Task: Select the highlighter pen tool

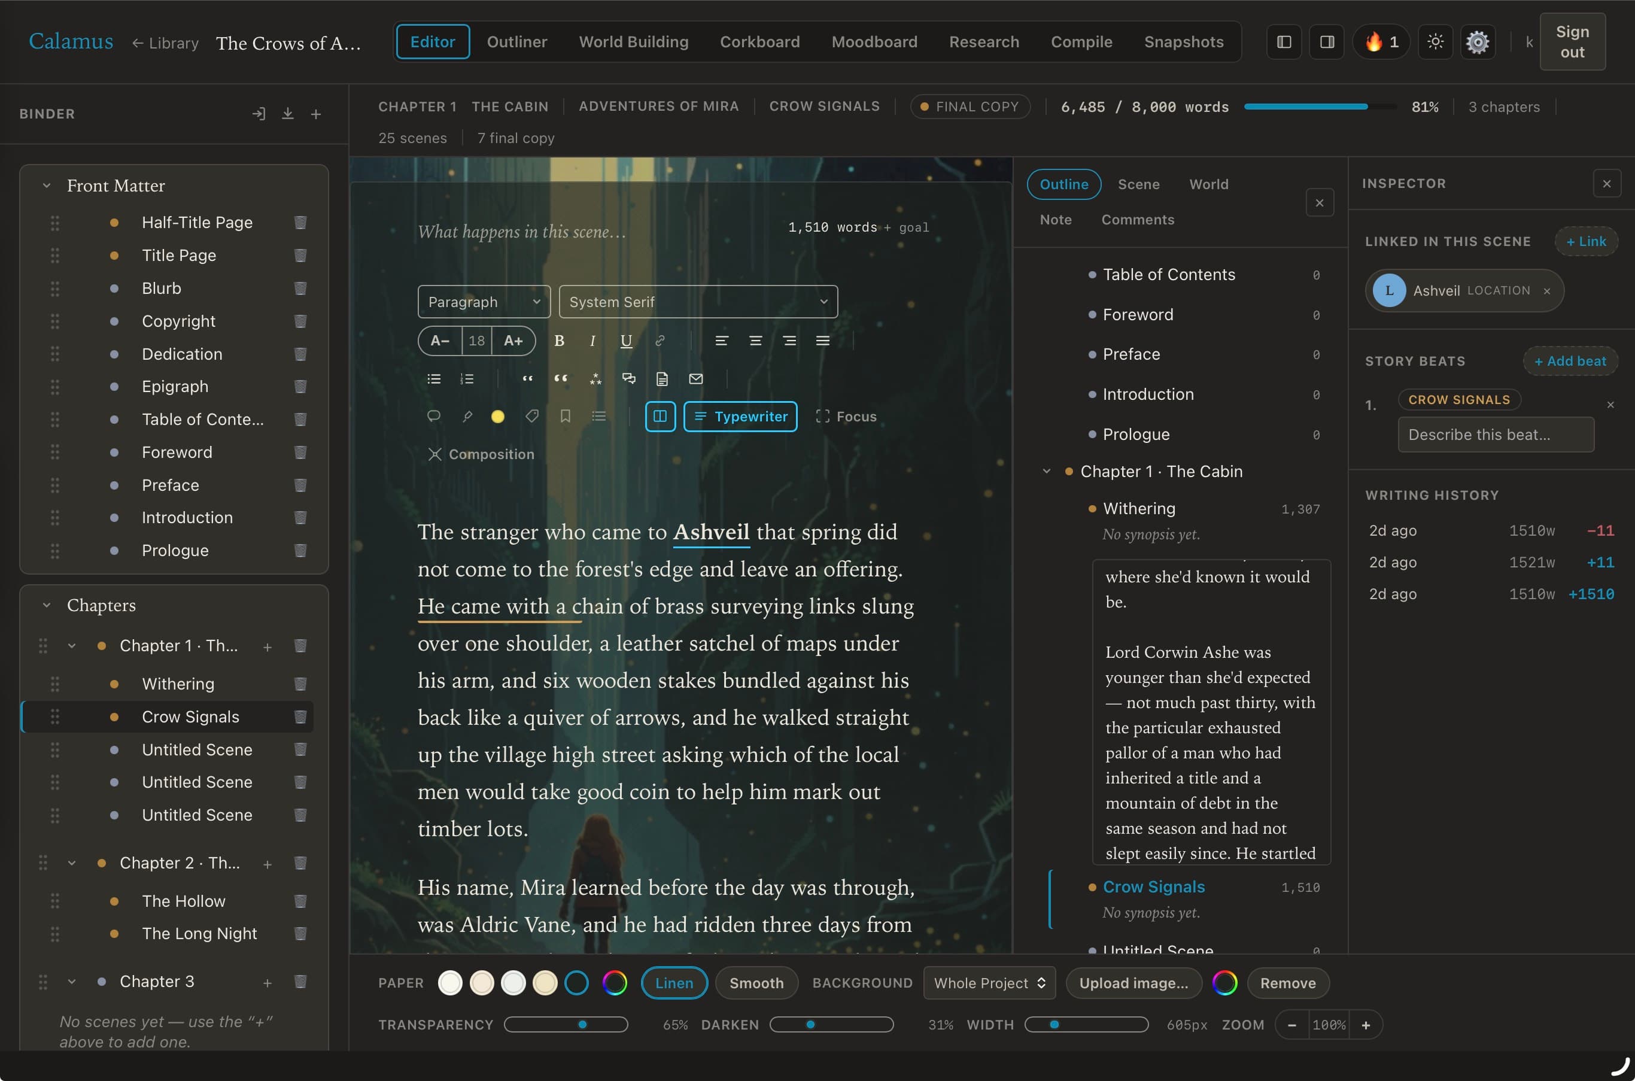Action: 467,417
